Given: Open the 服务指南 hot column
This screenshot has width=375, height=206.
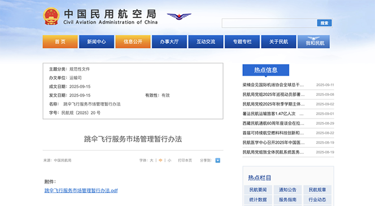Looking at the screenshot, I should pyautogui.click(x=287, y=200).
